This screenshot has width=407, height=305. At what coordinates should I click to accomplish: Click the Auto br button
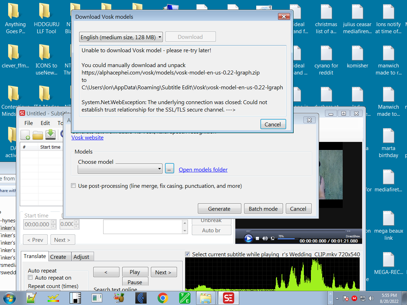click(x=211, y=230)
